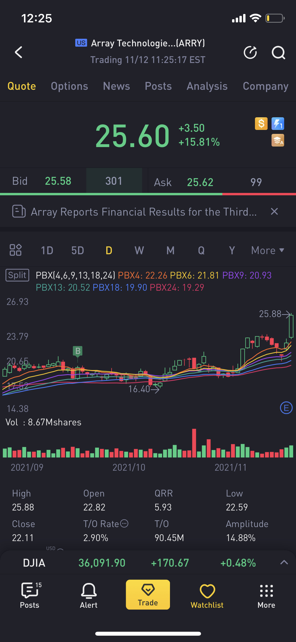
Task: Open Posts in bottom bar
Action: pos(30,595)
